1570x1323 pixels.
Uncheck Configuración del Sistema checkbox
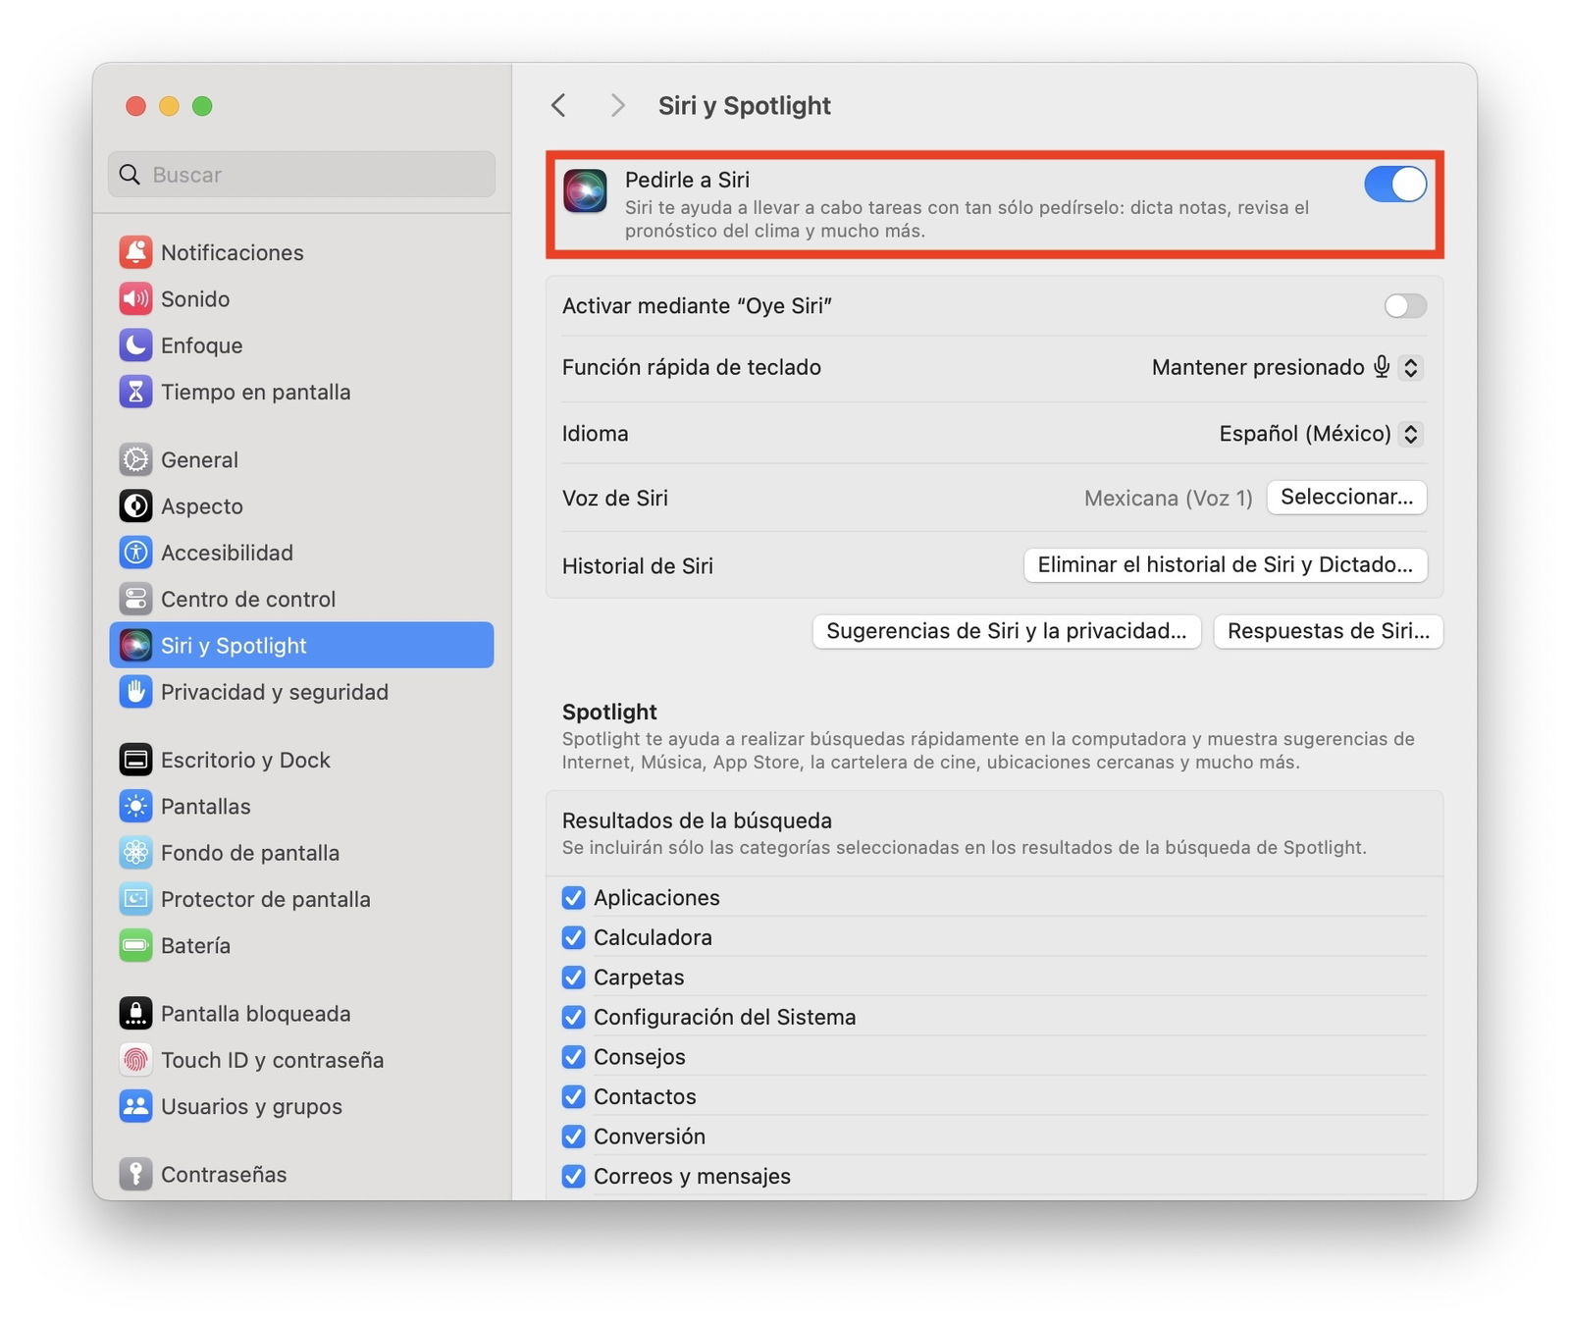(x=573, y=1017)
